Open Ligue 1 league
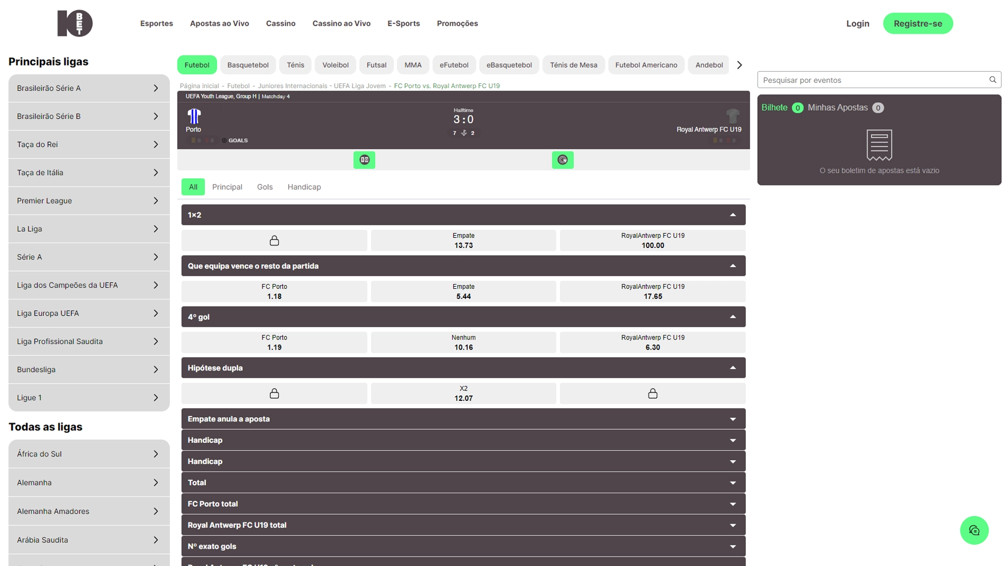 click(x=89, y=398)
